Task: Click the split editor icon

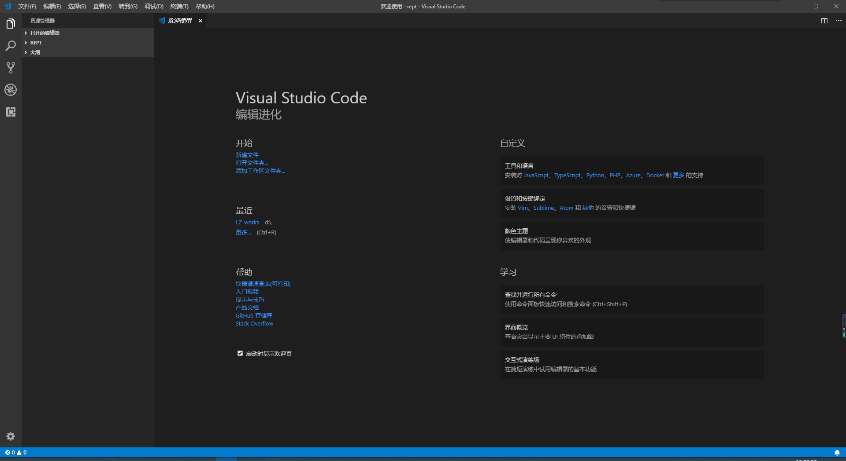Action: pos(824,21)
